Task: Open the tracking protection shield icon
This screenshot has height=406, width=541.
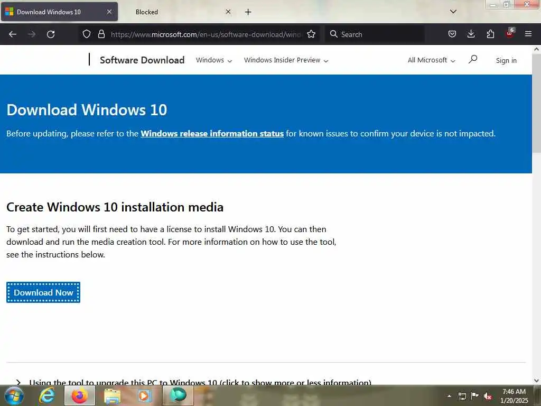Action: [x=87, y=34]
